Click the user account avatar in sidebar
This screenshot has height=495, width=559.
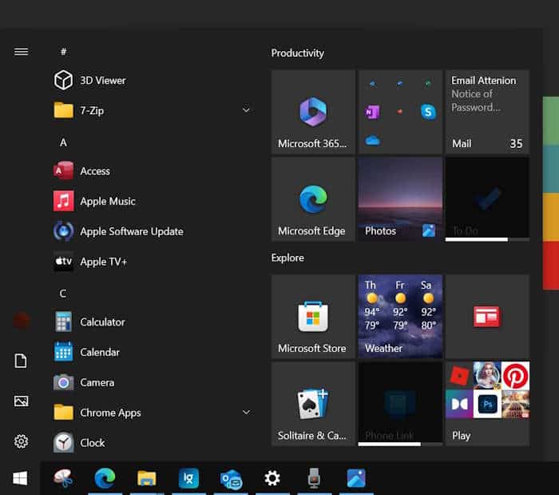tap(22, 320)
